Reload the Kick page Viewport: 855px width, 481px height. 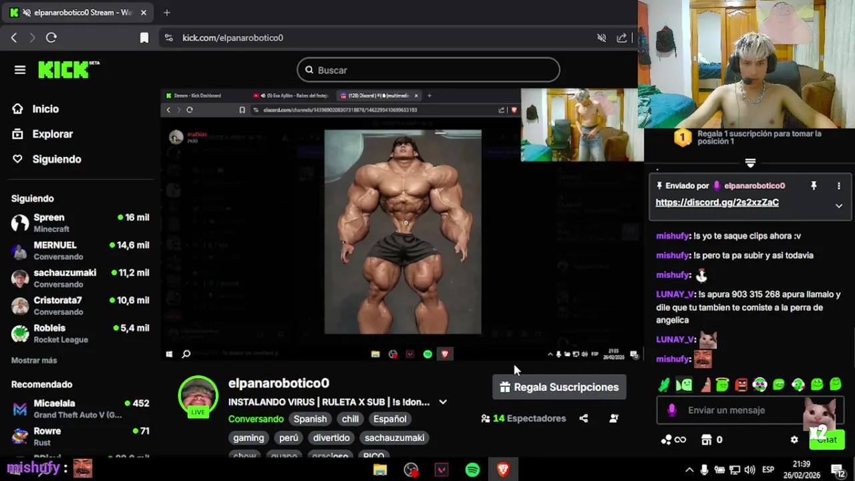point(51,38)
